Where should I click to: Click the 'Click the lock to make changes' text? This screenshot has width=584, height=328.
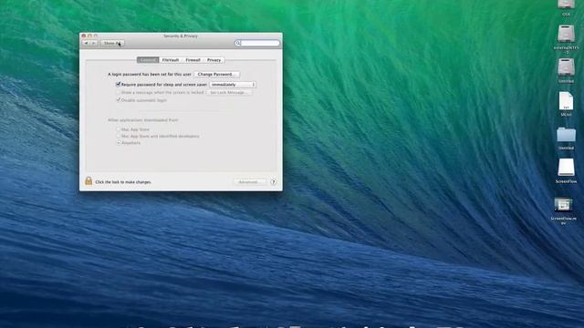(x=123, y=182)
